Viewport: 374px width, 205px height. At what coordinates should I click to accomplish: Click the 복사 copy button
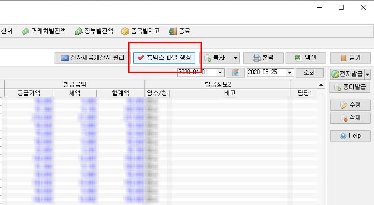click(216, 58)
